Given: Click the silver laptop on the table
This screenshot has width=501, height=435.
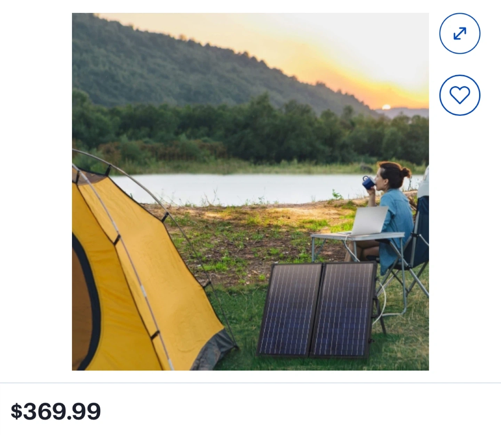Looking at the screenshot, I should click(369, 220).
